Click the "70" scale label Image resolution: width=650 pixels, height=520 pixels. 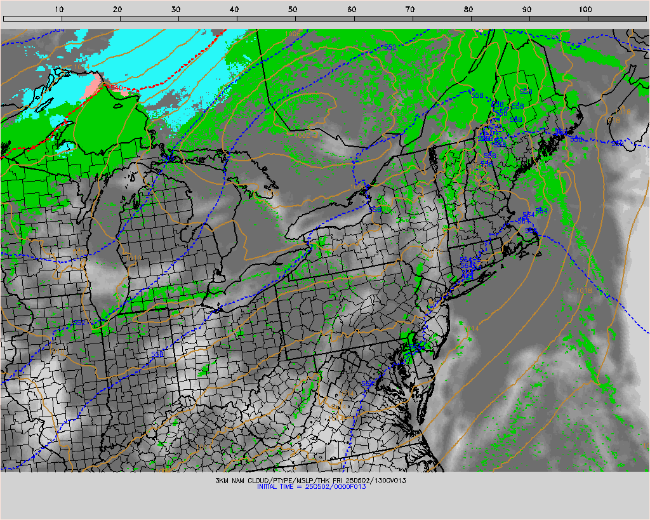(x=410, y=9)
